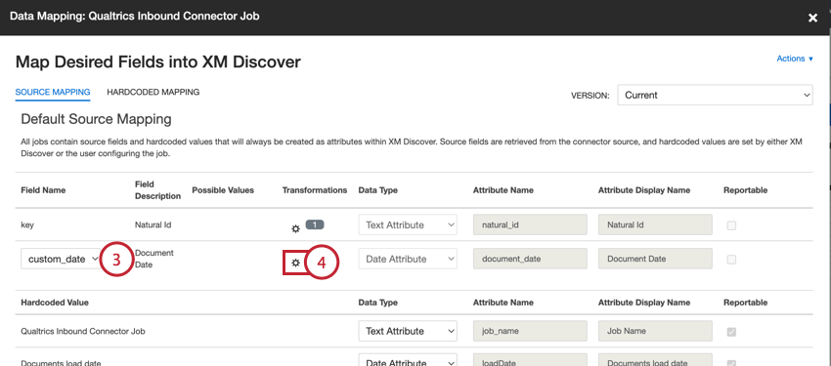Click the Document Date display name field

point(656,260)
